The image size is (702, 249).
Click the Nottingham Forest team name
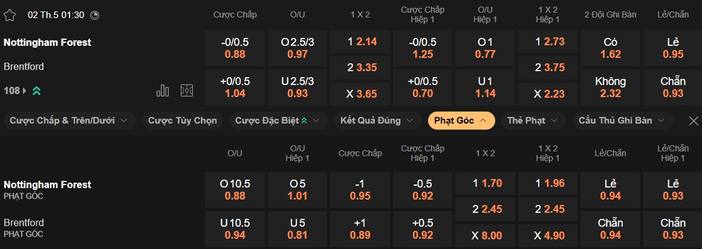pos(48,42)
